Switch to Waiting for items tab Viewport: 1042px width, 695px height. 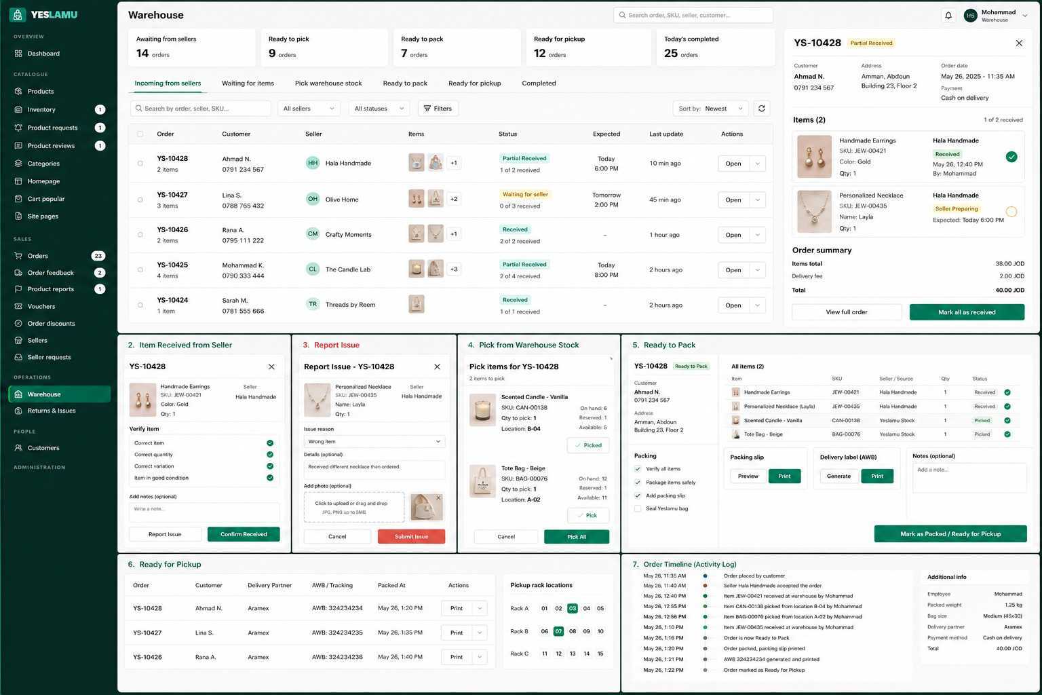click(248, 83)
